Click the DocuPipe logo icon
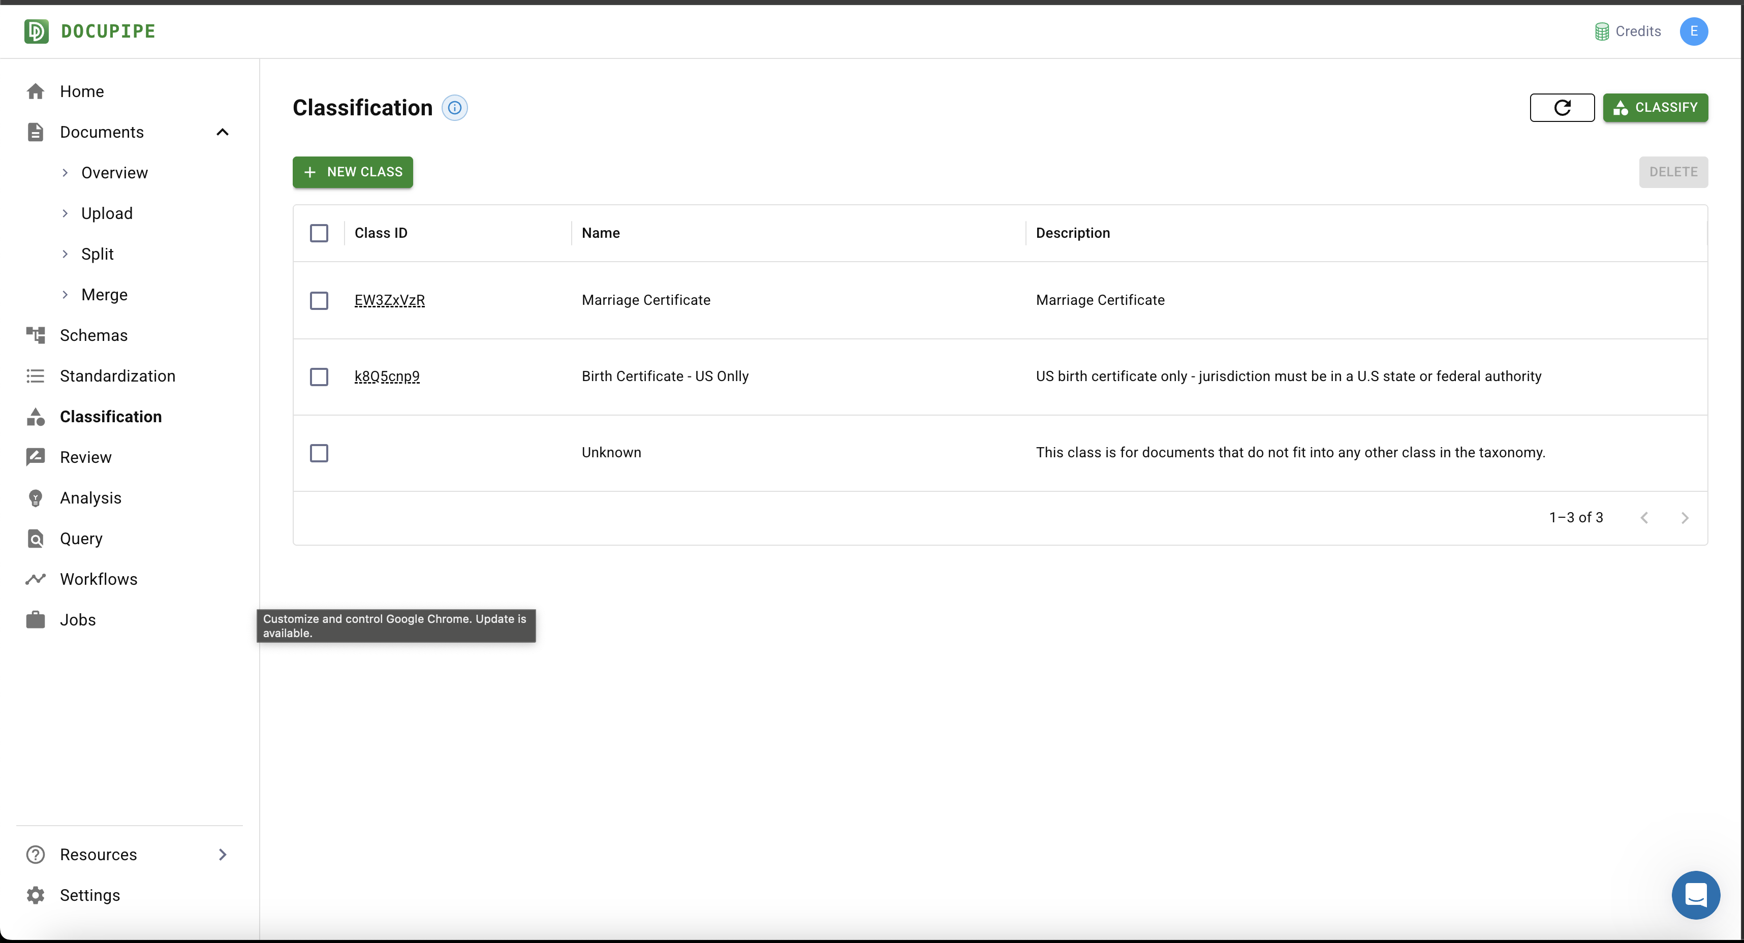The height and width of the screenshot is (943, 1744). [37, 31]
